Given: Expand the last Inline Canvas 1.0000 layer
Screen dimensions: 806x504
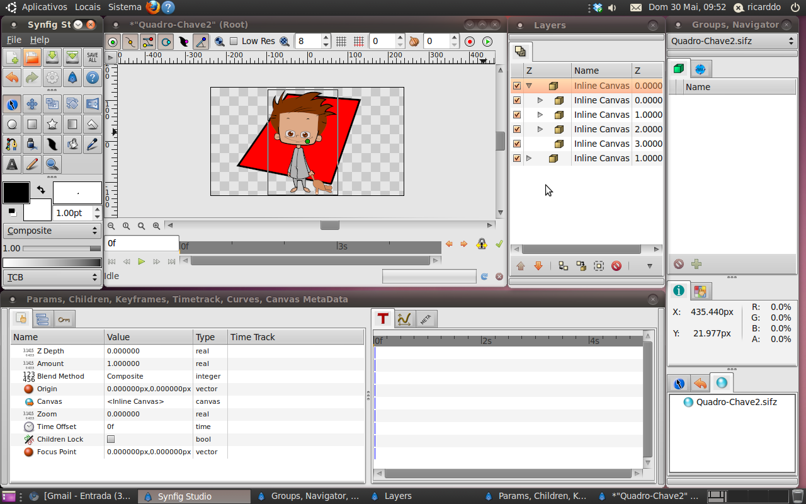Looking at the screenshot, I should [529, 158].
